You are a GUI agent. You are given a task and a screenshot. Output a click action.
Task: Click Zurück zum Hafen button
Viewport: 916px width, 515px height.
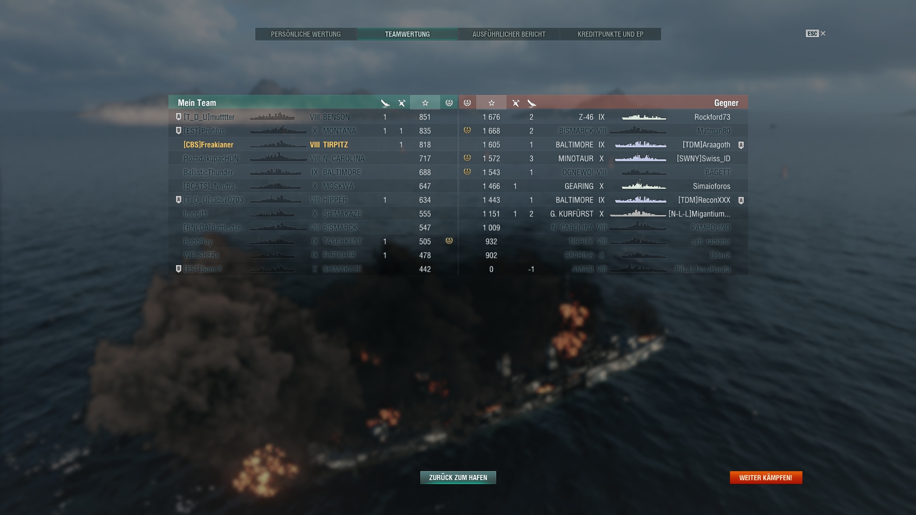pos(458,477)
